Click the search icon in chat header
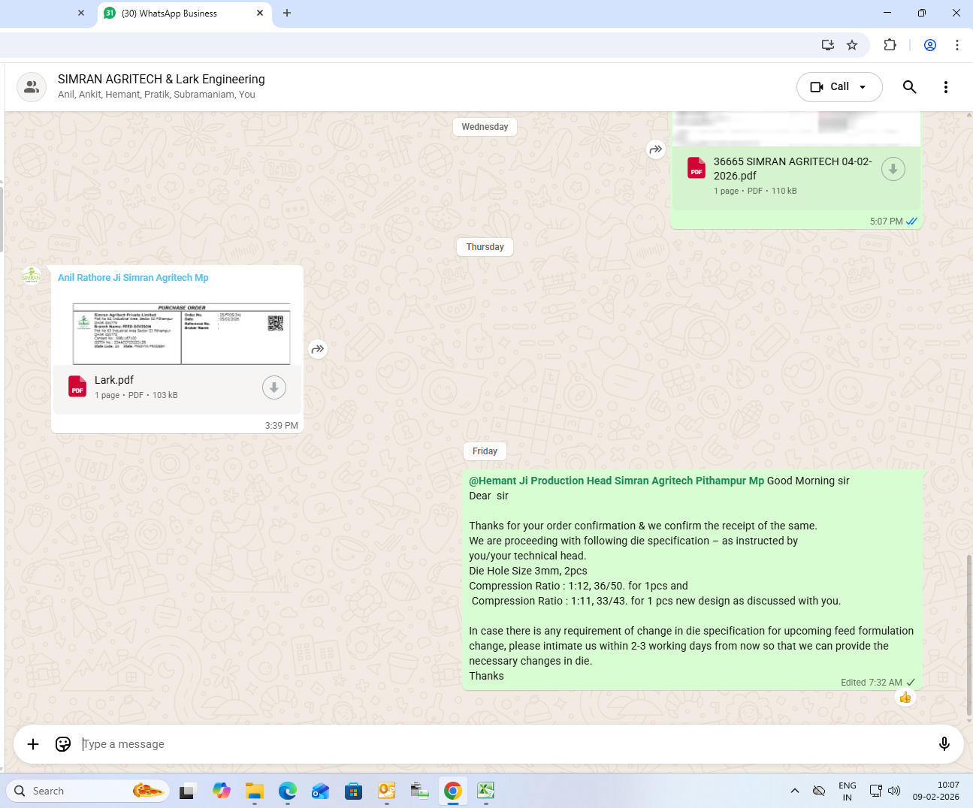Viewport: 973px width, 808px height. pos(909,87)
